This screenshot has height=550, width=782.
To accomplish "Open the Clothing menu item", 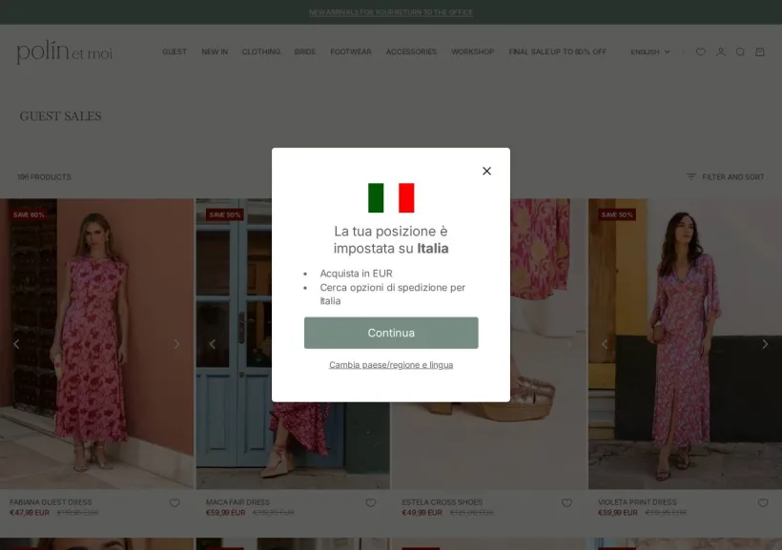I will click(x=261, y=51).
